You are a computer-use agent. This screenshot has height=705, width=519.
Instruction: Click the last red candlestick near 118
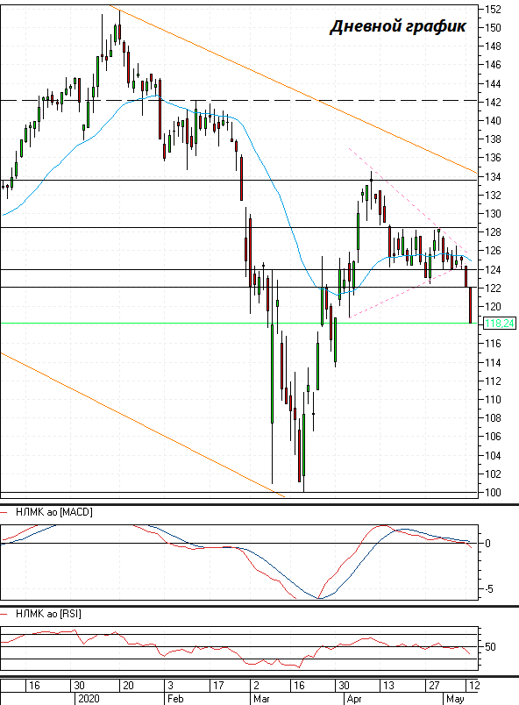point(471,305)
